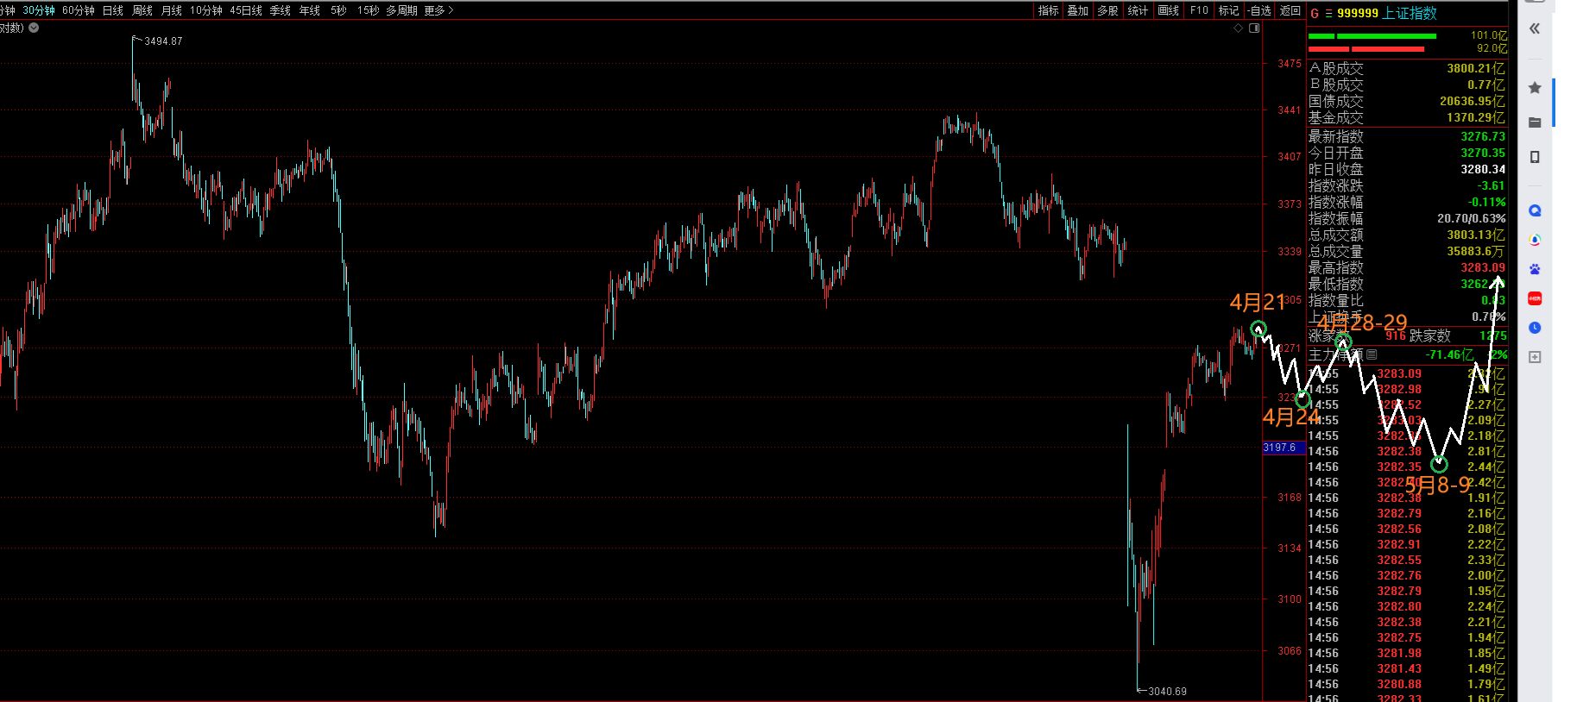The image size is (1583, 702).
Task: Click the 3197.6 price axis marker
Action: click(x=1283, y=448)
